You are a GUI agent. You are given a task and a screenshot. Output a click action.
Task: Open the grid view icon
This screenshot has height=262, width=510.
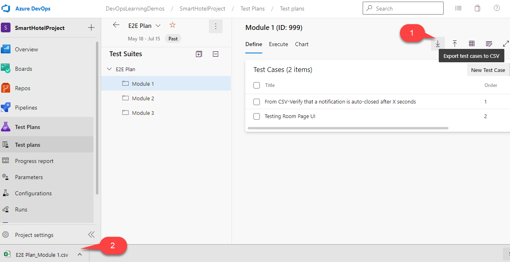pos(472,44)
